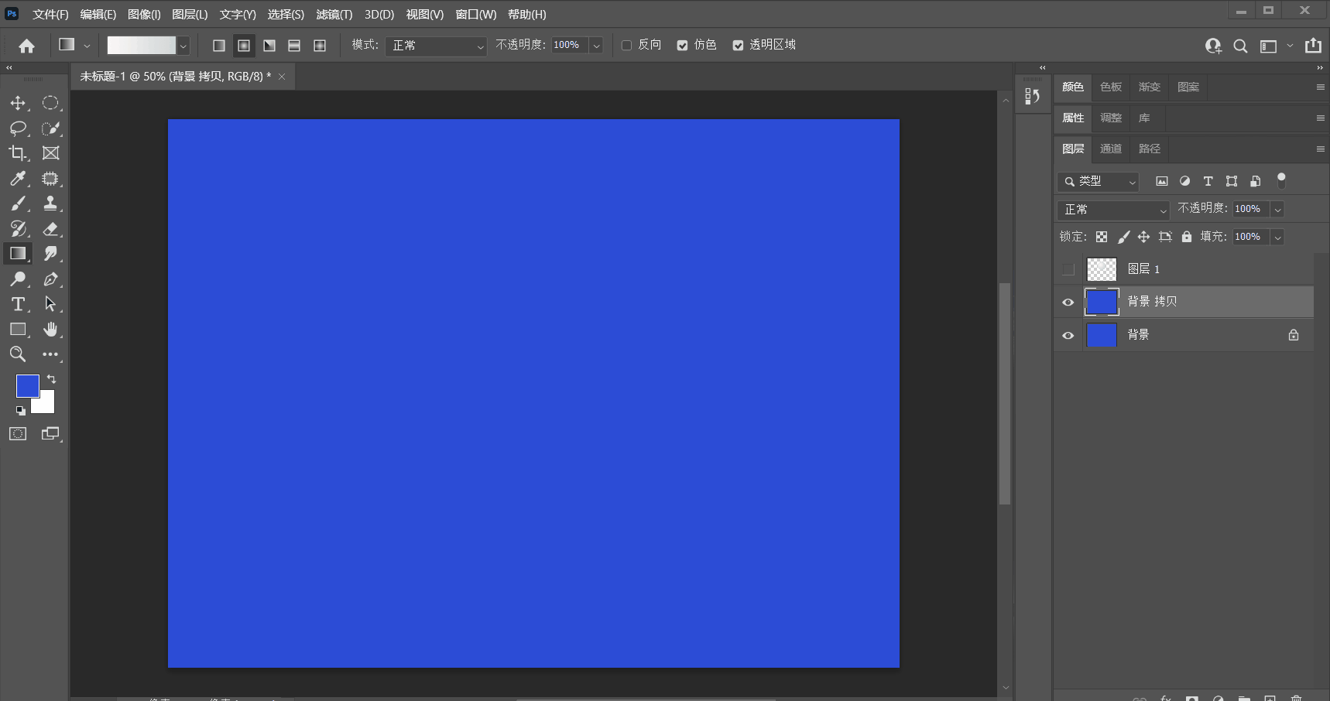This screenshot has height=701, width=1330.
Task: Enable the 反向 checkbox
Action: click(626, 46)
